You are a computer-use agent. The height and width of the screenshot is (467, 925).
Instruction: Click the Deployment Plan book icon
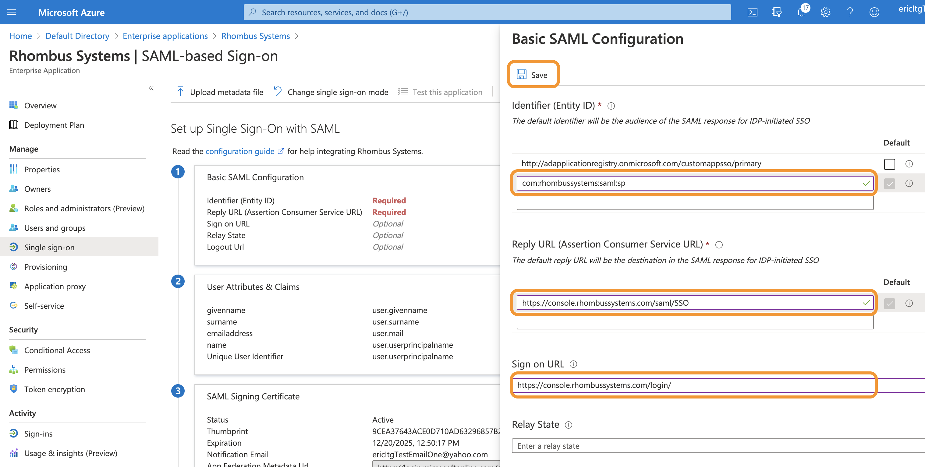pyautogui.click(x=14, y=125)
